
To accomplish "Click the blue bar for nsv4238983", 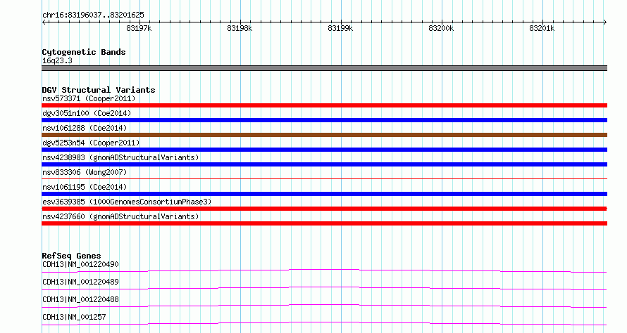I will tap(324, 164).
